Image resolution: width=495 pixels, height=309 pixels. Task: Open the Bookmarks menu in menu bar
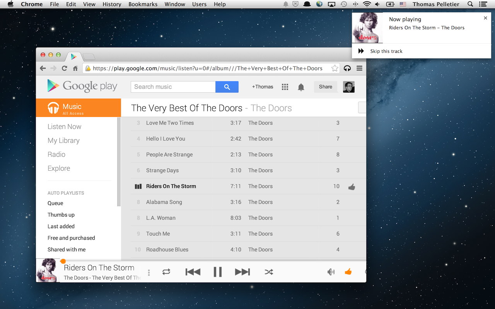(x=143, y=4)
